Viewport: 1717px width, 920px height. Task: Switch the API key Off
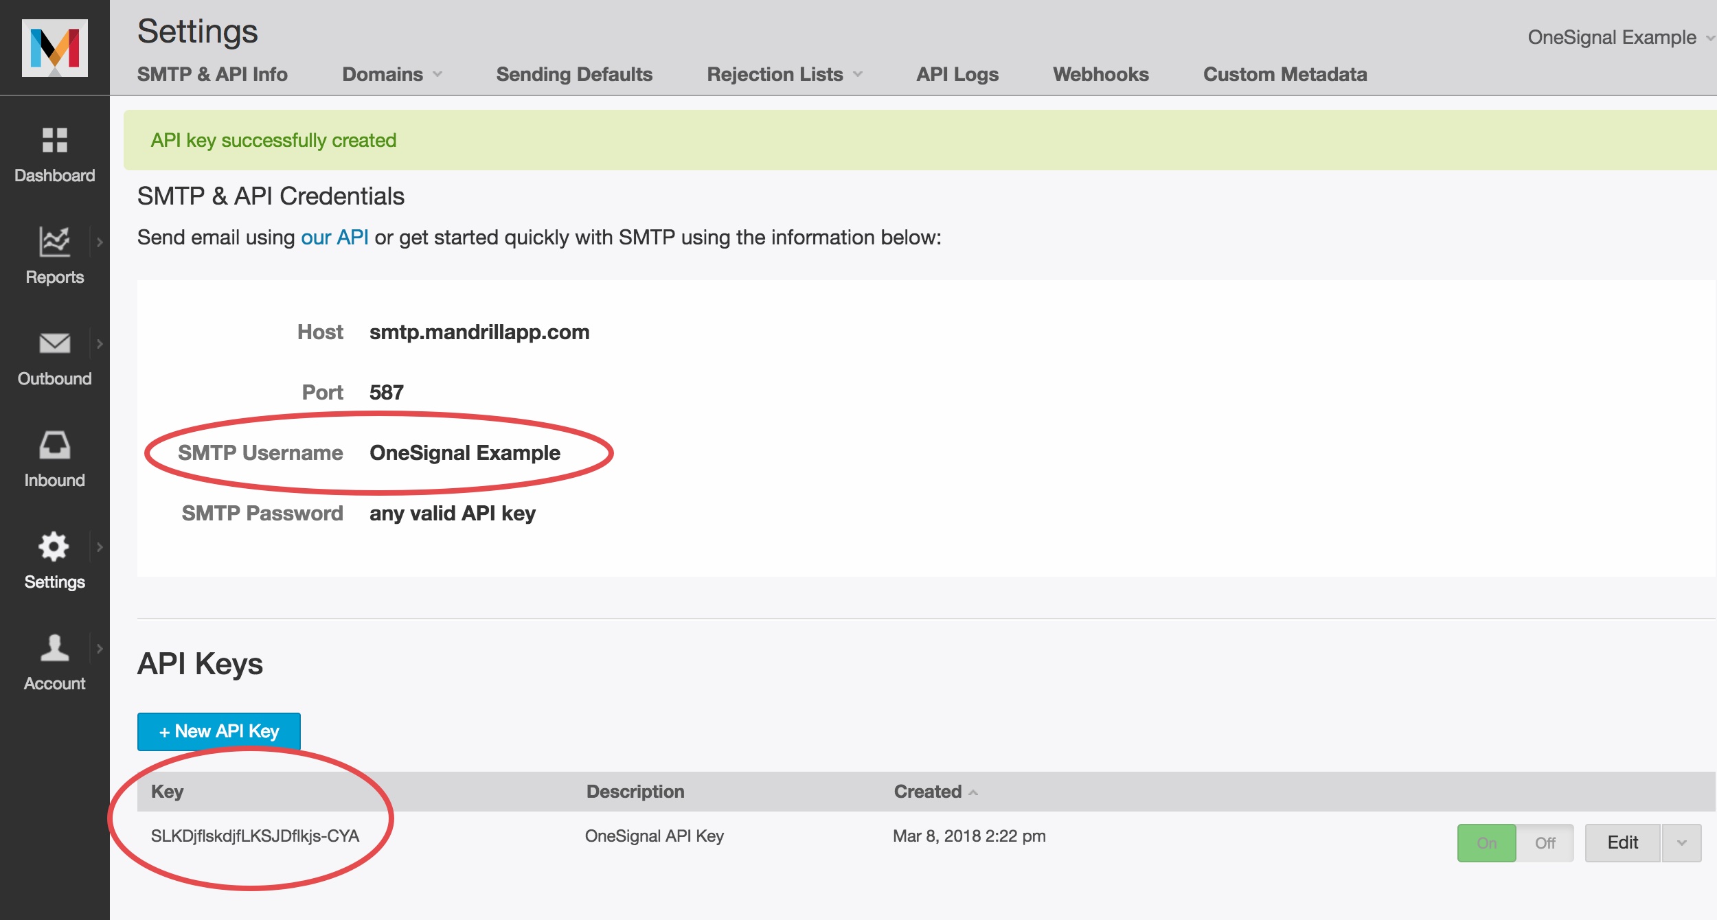click(x=1545, y=842)
